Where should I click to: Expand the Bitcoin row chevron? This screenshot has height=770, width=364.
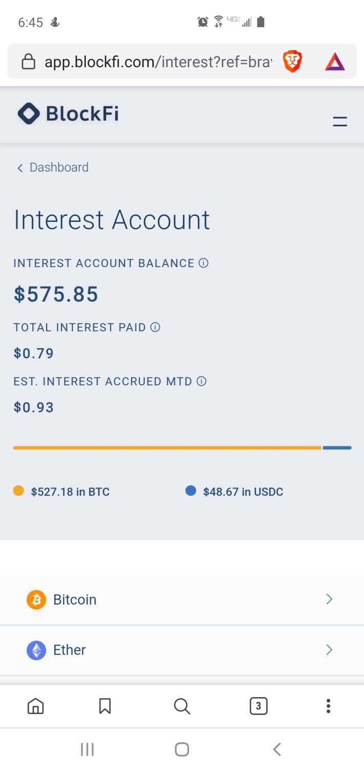click(329, 599)
